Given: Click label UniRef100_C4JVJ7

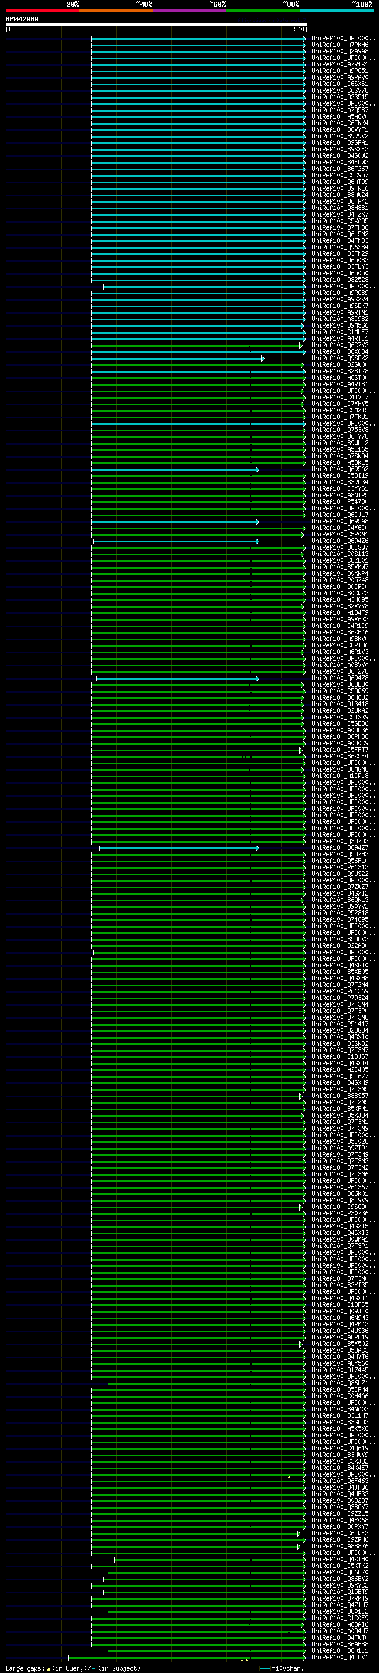Looking at the screenshot, I should tap(340, 398).
